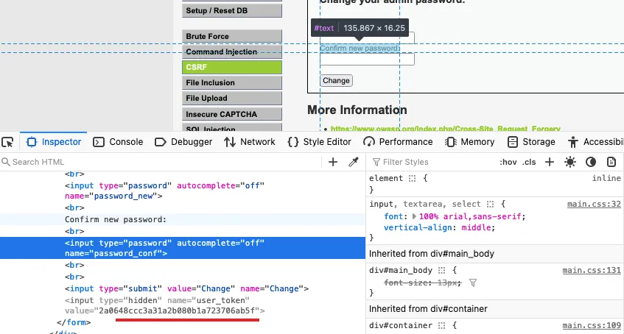
Task: Click the Change button on the page
Action: [336, 80]
